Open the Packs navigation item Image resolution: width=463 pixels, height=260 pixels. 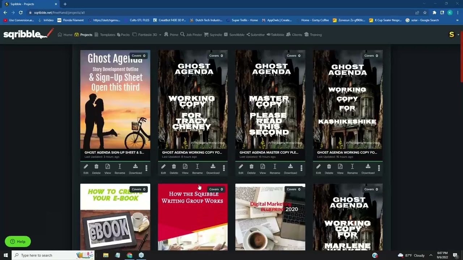coord(123,35)
